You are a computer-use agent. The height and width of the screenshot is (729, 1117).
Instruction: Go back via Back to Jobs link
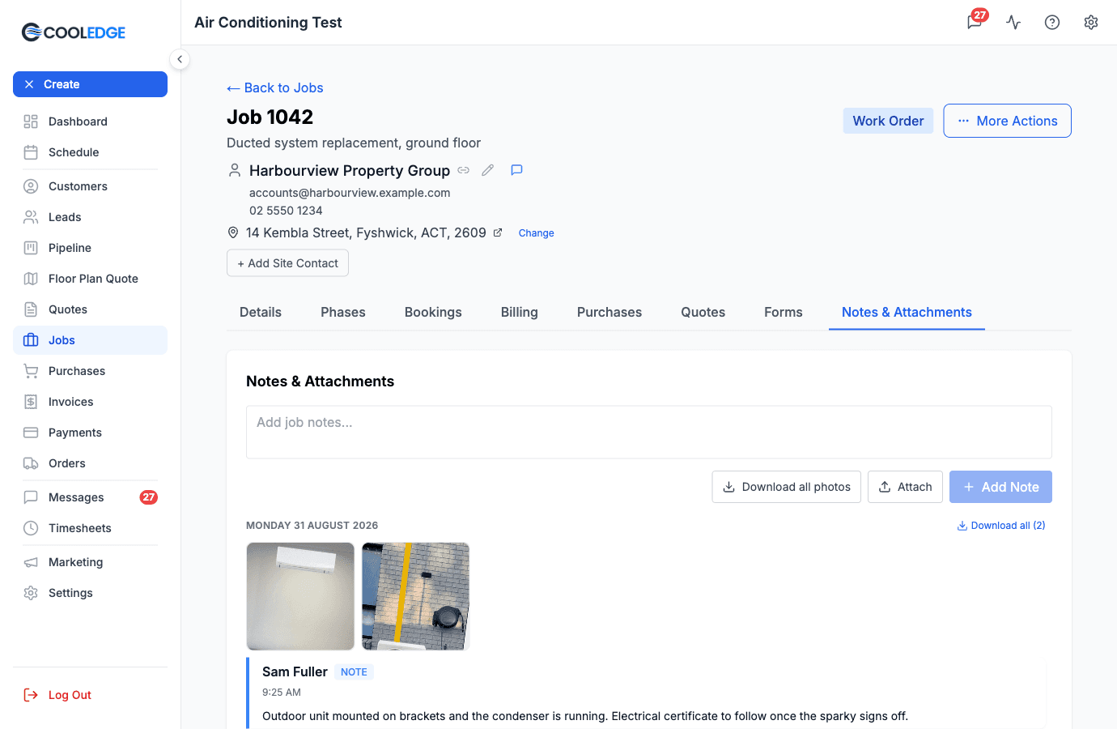(275, 87)
